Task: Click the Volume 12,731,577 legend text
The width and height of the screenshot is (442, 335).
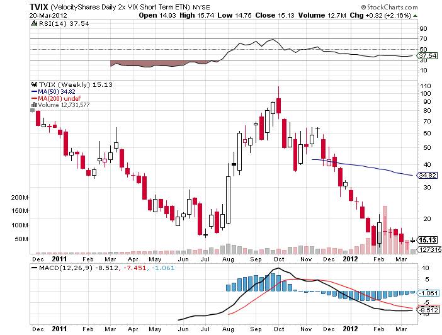Action: (64, 105)
